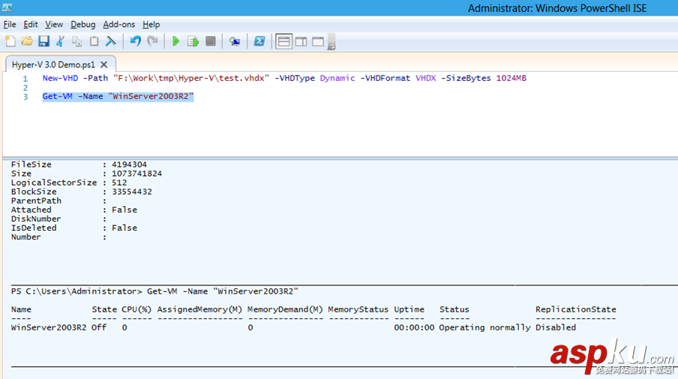Show script pane on the right layout
The height and width of the screenshot is (379, 678).
pyautogui.click(x=301, y=41)
